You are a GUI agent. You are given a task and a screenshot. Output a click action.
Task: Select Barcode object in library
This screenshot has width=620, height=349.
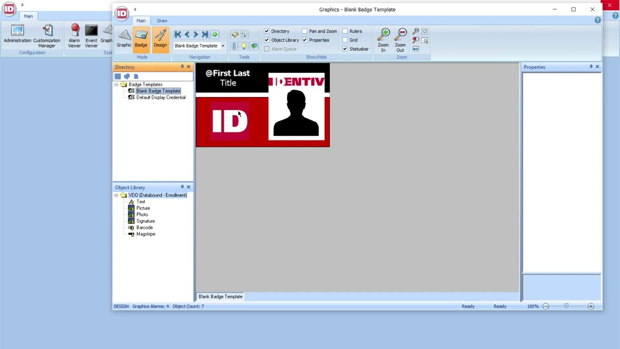click(144, 227)
